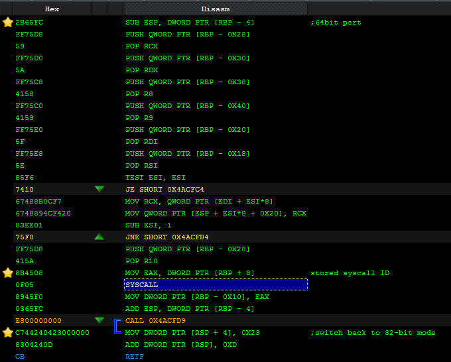This screenshot has height=362, width=451.
Task: Toggle star bookmark next to hex C744240423000000
Action: [x=8, y=332]
